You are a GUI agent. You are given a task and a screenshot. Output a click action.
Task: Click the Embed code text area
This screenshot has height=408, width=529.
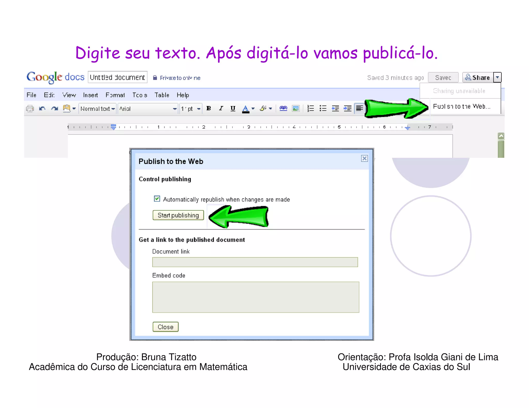click(256, 297)
